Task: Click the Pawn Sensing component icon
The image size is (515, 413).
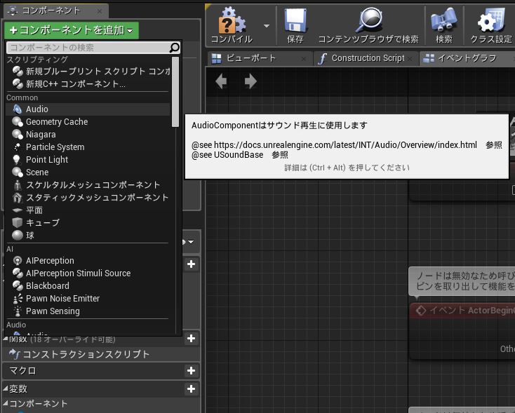Action: point(18,311)
